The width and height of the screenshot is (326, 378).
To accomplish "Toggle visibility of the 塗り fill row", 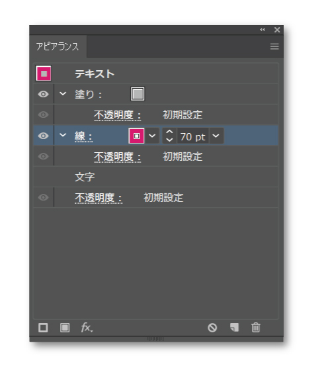I will tap(44, 94).
